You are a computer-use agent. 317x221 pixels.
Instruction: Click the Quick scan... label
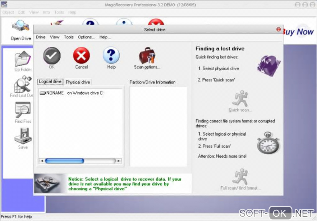pyautogui.click(x=240, y=110)
